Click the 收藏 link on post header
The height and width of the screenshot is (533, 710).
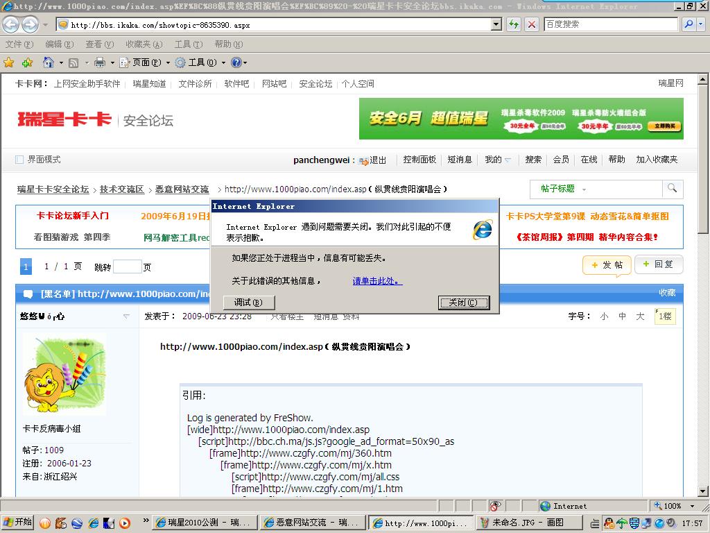pyautogui.click(x=667, y=293)
